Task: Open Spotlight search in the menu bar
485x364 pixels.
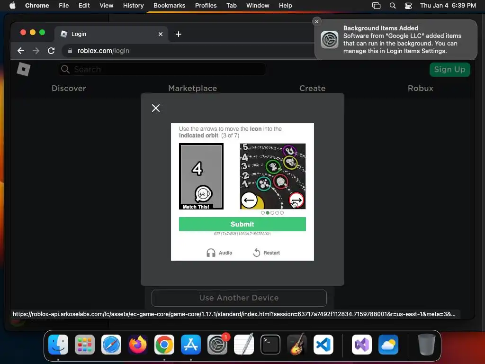Action: (393, 6)
